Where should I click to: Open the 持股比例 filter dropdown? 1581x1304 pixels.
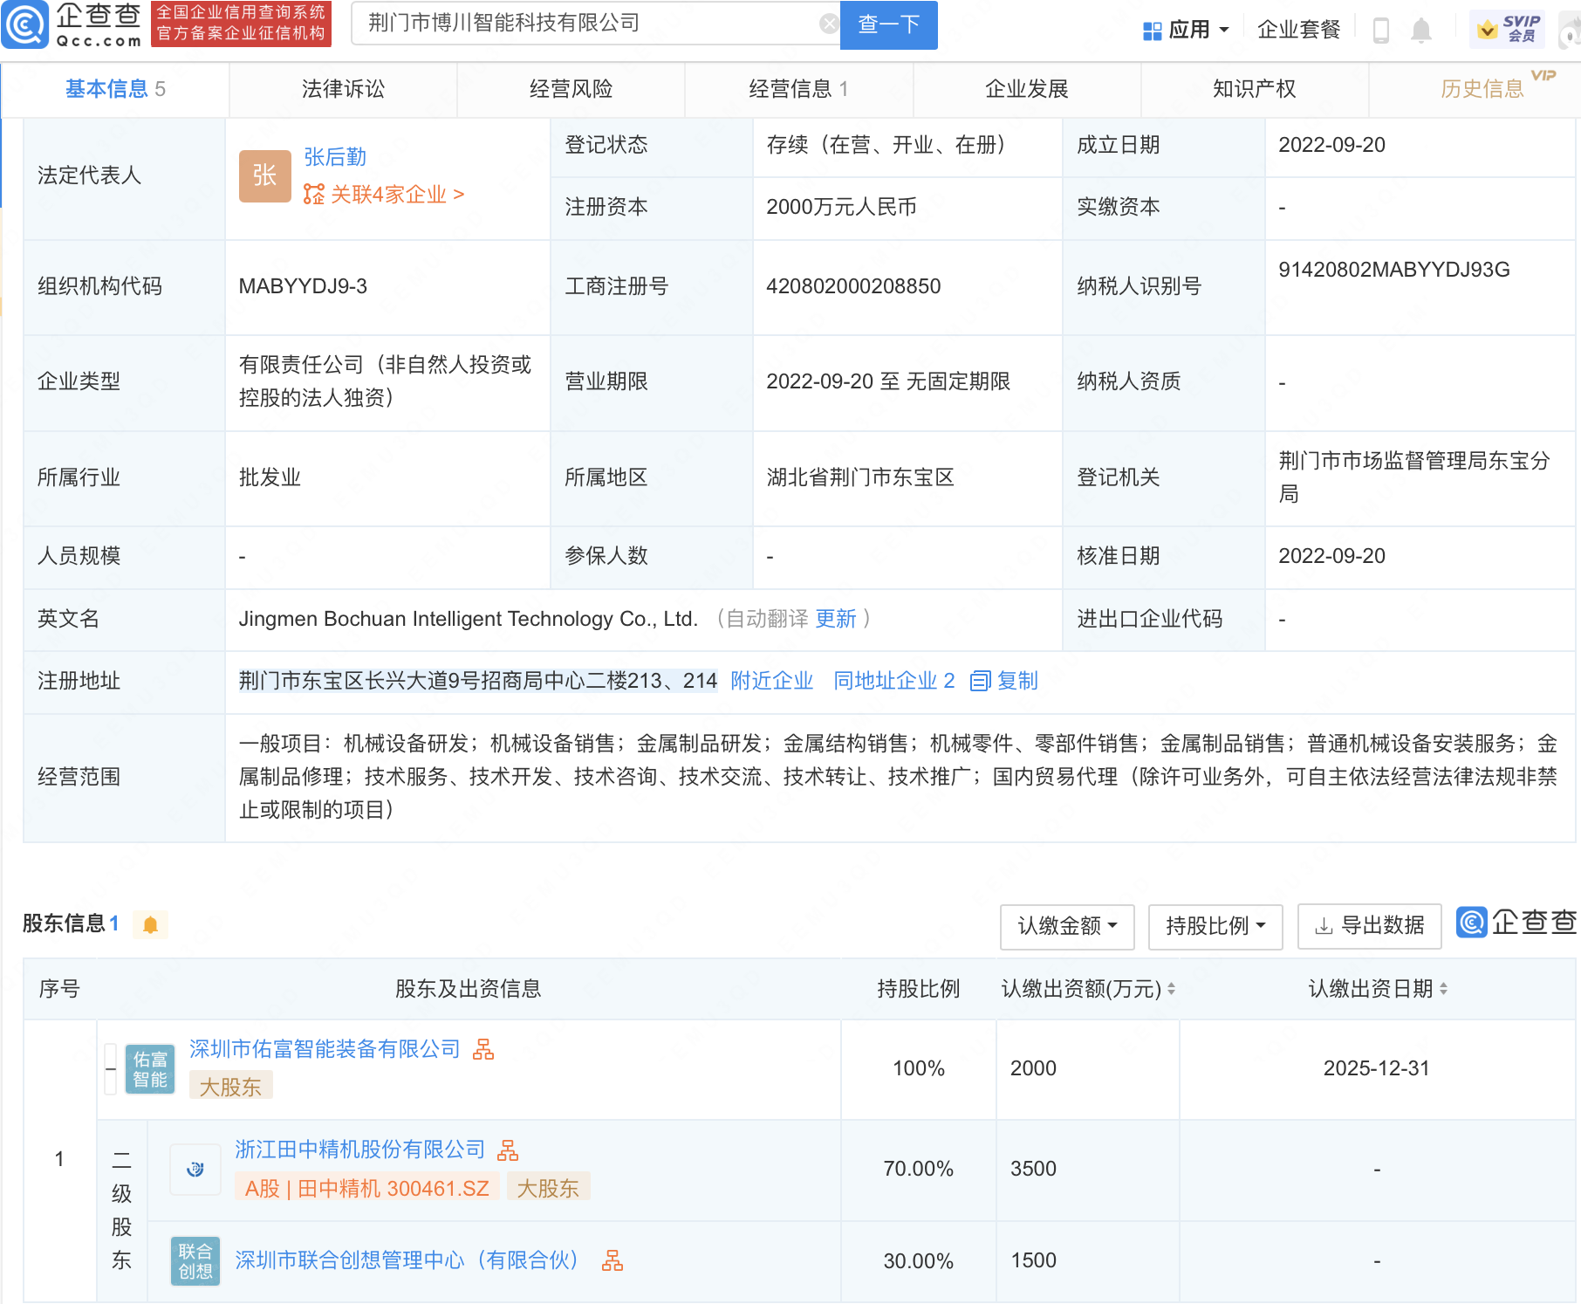(1215, 926)
